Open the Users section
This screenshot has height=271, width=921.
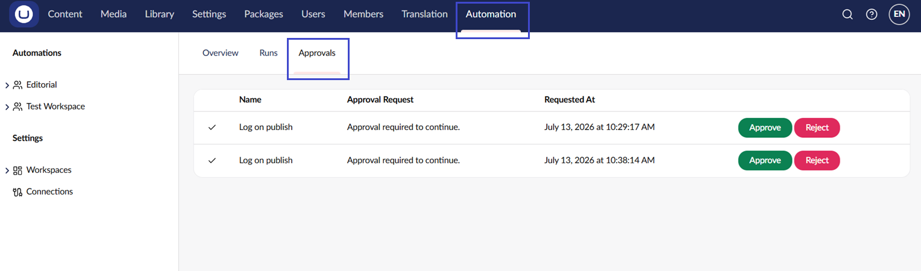[x=313, y=14]
